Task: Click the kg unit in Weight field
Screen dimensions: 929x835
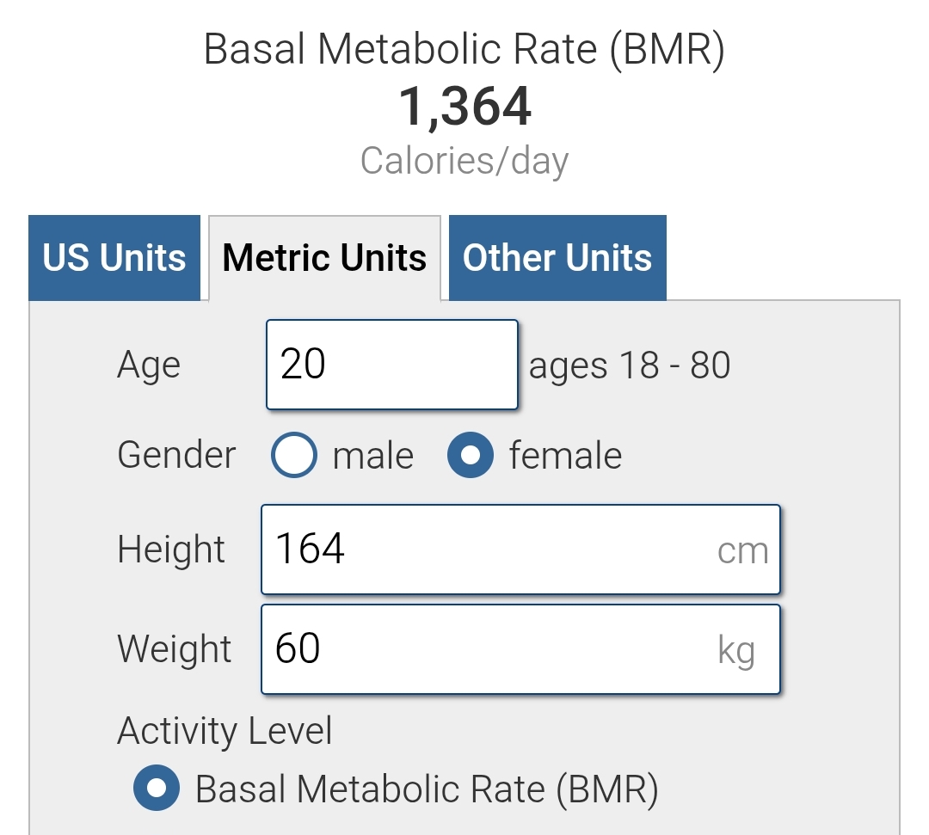Action: point(736,651)
